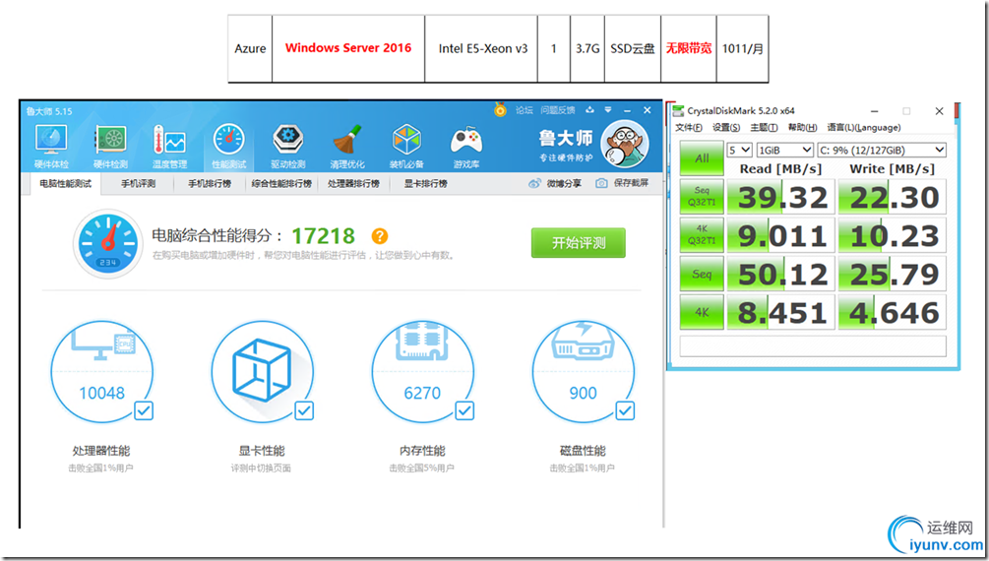This screenshot has width=989, height=561.
Task: Open 语言(L)(Language) menu in CrystalDiskMark
Action: (863, 128)
